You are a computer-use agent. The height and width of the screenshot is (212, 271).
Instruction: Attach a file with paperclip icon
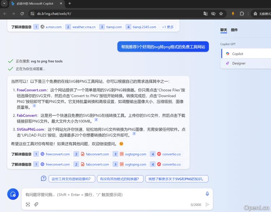click(x=36, y=204)
